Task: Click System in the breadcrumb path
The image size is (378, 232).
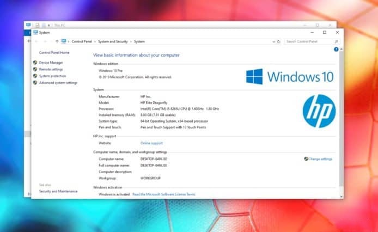Action: click(139, 42)
